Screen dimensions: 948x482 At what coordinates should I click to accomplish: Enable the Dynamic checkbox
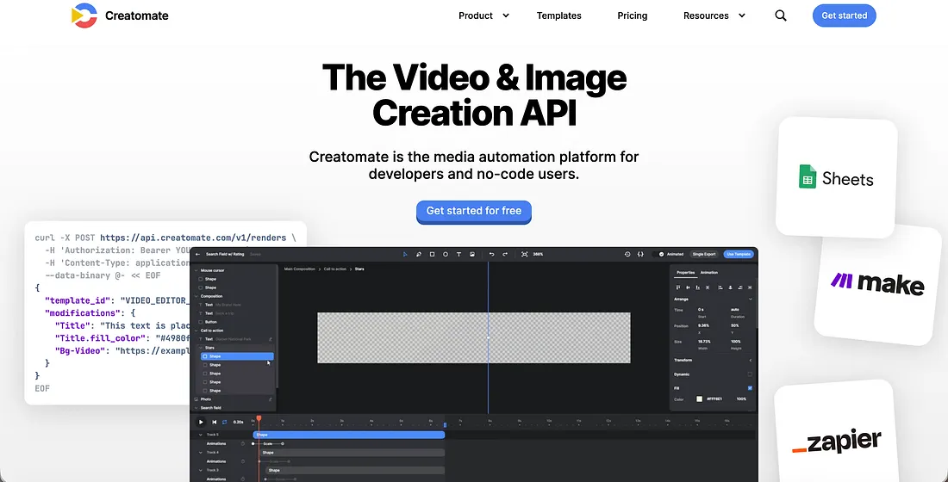[751, 374]
